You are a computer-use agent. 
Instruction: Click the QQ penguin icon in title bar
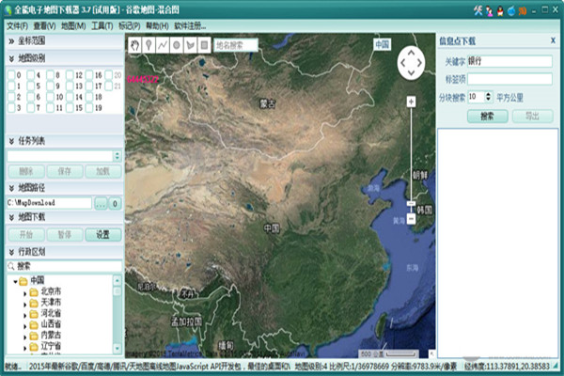click(498, 9)
